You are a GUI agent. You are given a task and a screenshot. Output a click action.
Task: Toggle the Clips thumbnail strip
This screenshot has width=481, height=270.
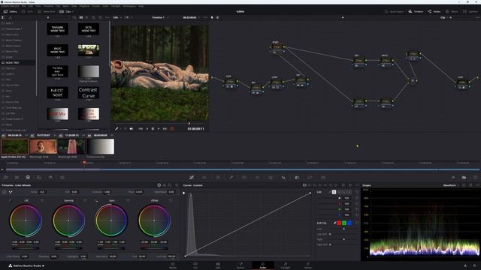pyautogui.click(x=65, y=11)
